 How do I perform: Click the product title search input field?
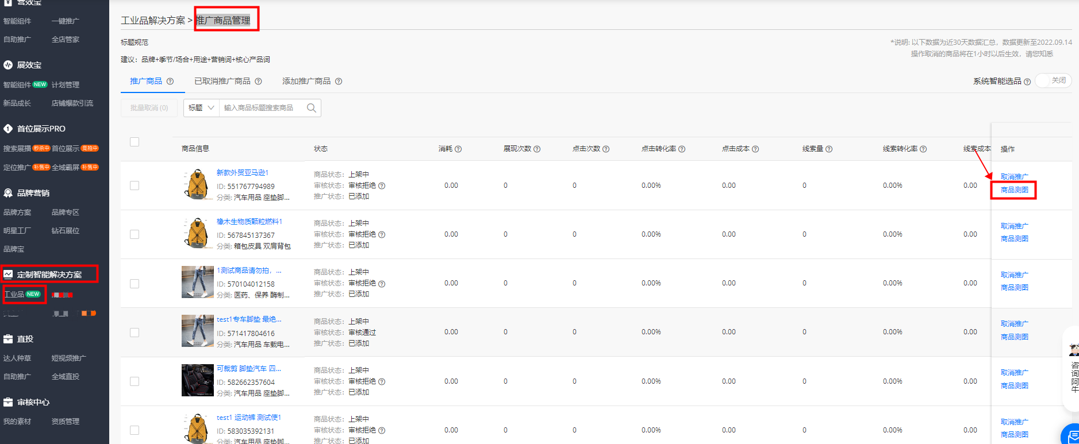pos(262,108)
